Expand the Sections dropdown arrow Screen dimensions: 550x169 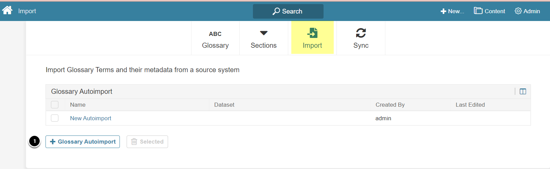click(x=264, y=33)
